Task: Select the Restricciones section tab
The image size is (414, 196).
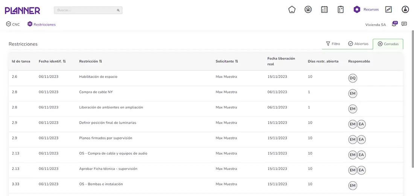Action: click(41, 24)
